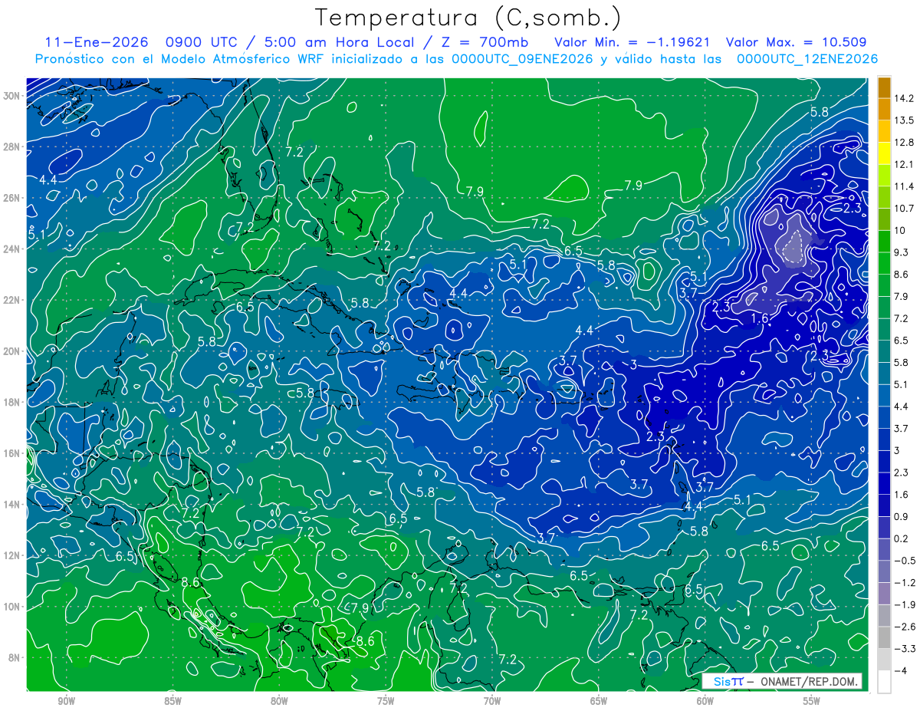Screen dimensions: 920x711
Task: Click the "18N" latitude axis label
Action: pyautogui.click(x=13, y=402)
